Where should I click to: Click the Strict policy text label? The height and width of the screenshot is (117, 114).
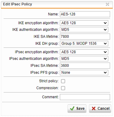49,81
